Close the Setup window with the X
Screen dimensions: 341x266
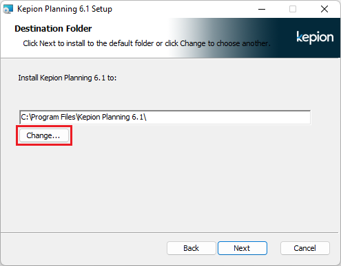[x=324, y=9]
